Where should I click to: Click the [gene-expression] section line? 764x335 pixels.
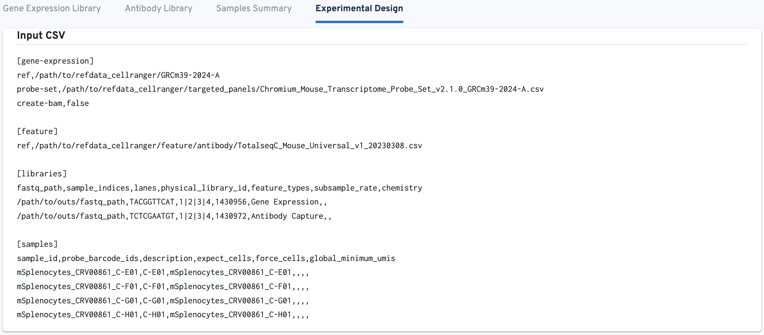tap(55, 61)
